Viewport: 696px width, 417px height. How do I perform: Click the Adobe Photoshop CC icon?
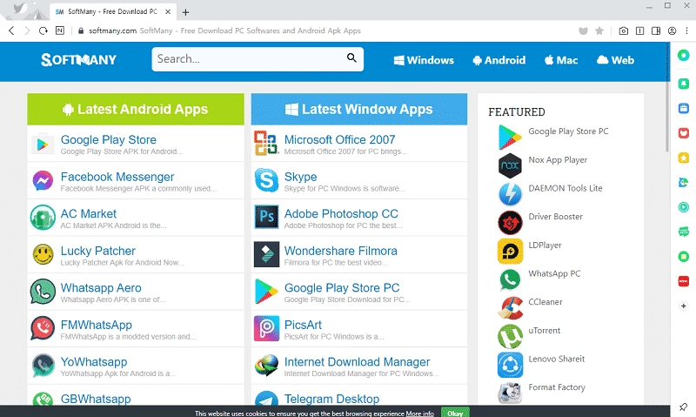click(x=265, y=218)
